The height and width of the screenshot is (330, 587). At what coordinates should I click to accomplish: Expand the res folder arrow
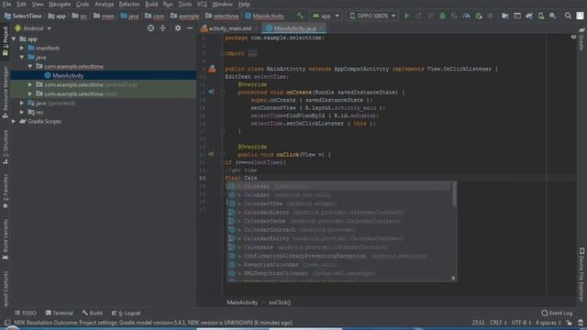[x=22, y=112]
